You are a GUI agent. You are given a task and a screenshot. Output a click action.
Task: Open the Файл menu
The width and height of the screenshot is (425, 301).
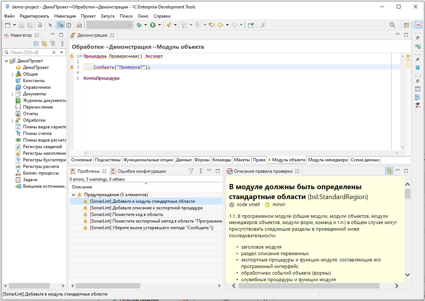pos(10,16)
